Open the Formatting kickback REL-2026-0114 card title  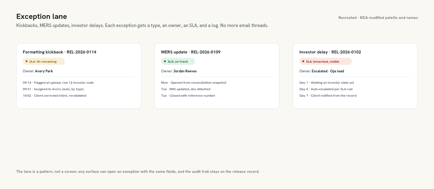(x=59, y=52)
